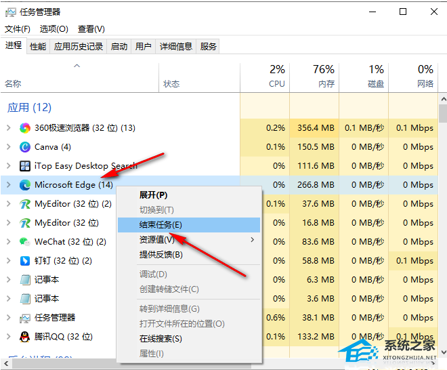This screenshot has width=447, height=370.
Task: Open the 查看(V) menu
Action: [x=91, y=29]
